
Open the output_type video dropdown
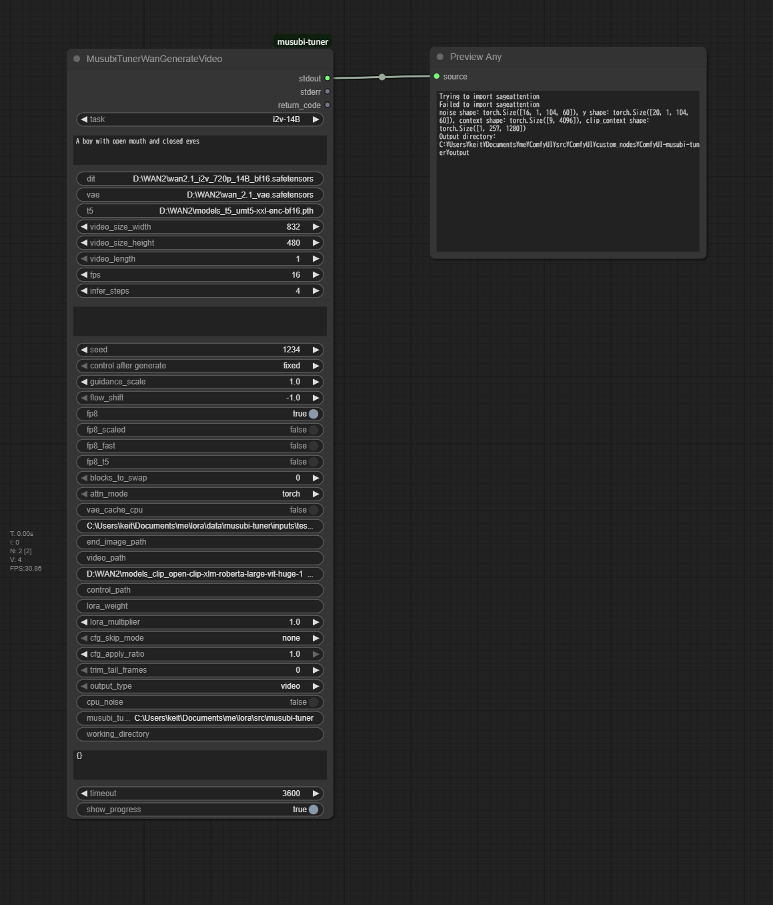tap(200, 686)
